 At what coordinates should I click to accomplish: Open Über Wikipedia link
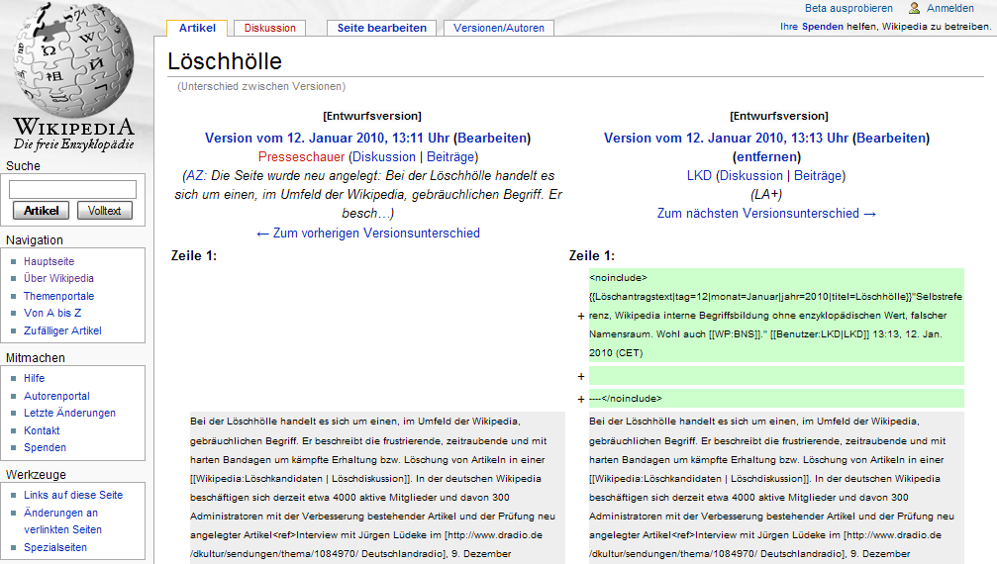click(58, 278)
